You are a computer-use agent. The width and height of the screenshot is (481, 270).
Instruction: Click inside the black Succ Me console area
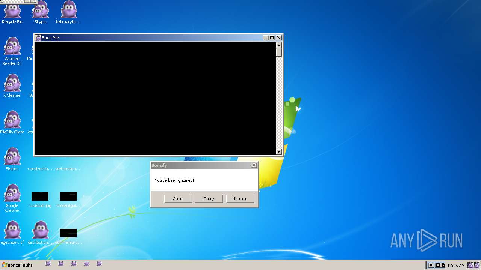click(x=155, y=98)
